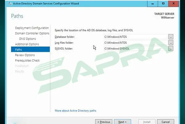Click inside the Log files folder field
The image size is (185, 124).
[x=135, y=42]
